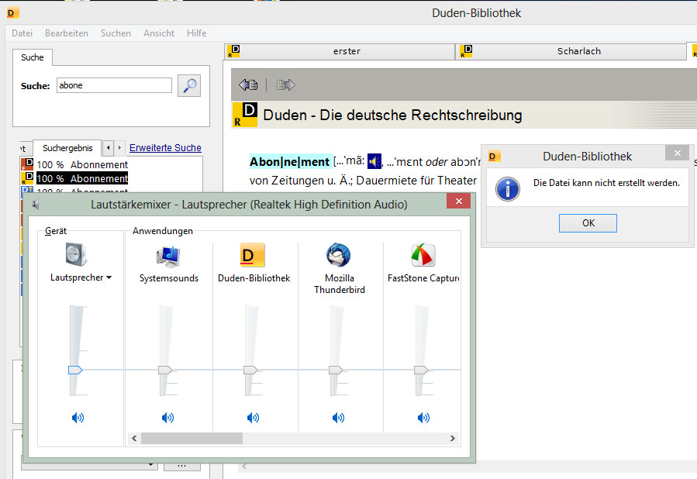
Task: Click OK in the error dialog
Action: [x=588, y=223]
